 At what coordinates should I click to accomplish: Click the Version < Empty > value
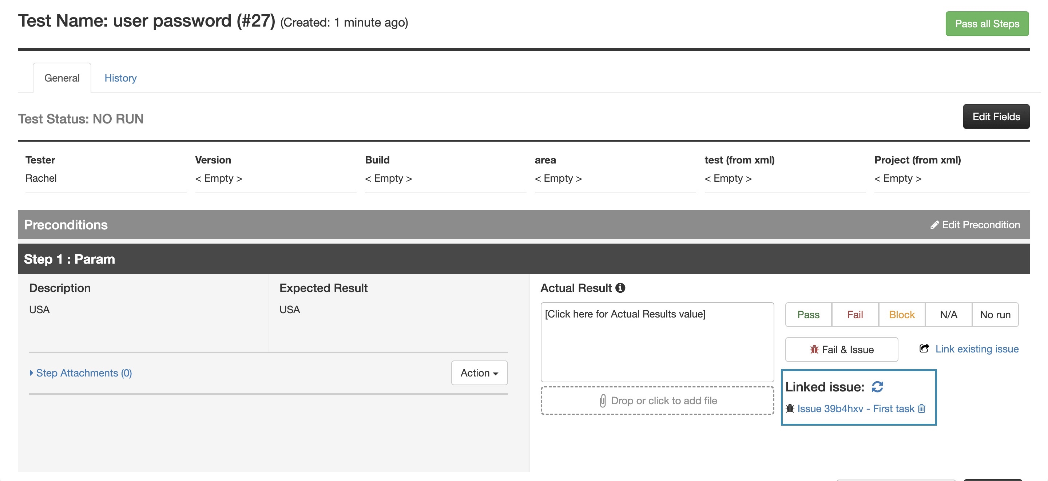click(218, 179)
